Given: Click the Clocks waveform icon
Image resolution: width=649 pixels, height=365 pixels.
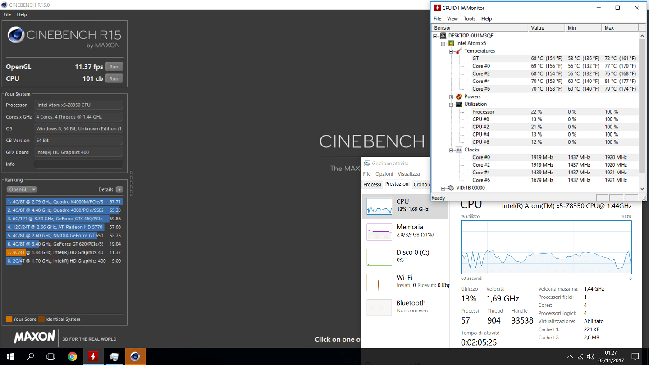Looking at the screenshot, I should [459, 150].
